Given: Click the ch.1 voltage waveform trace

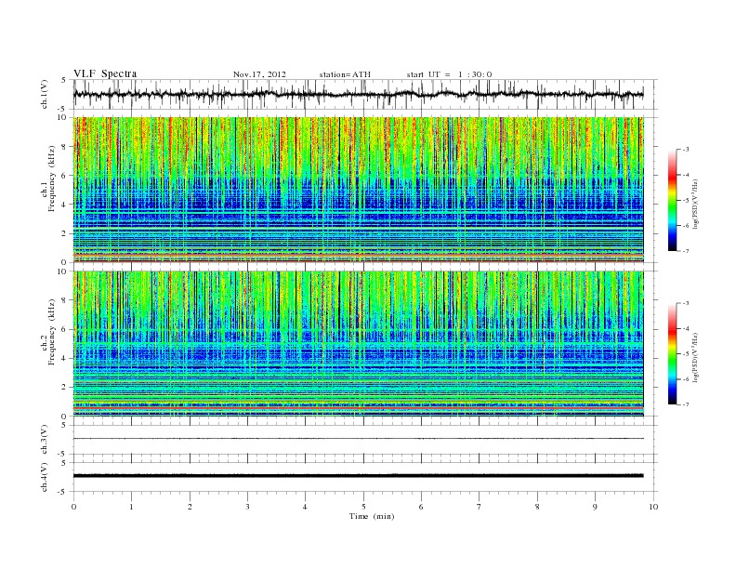Looking at the screenshot, I should (358, 94).
